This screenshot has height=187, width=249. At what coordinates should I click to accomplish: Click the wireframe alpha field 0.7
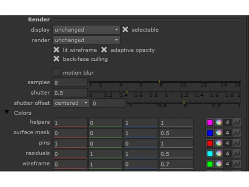point(176,164)
